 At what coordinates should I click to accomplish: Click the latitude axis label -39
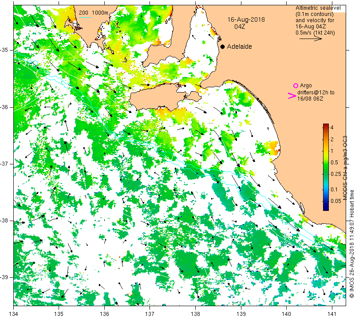4,277
